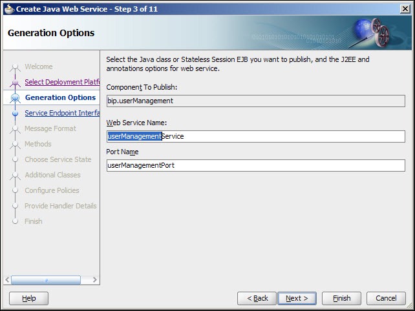Click inside the Web Service Name field
The image size is (415, 311).
coord(256,136)
